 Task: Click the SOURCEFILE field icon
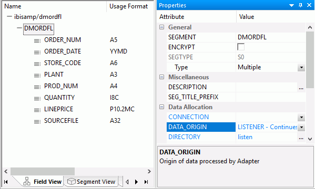click(x=37, y=122)
